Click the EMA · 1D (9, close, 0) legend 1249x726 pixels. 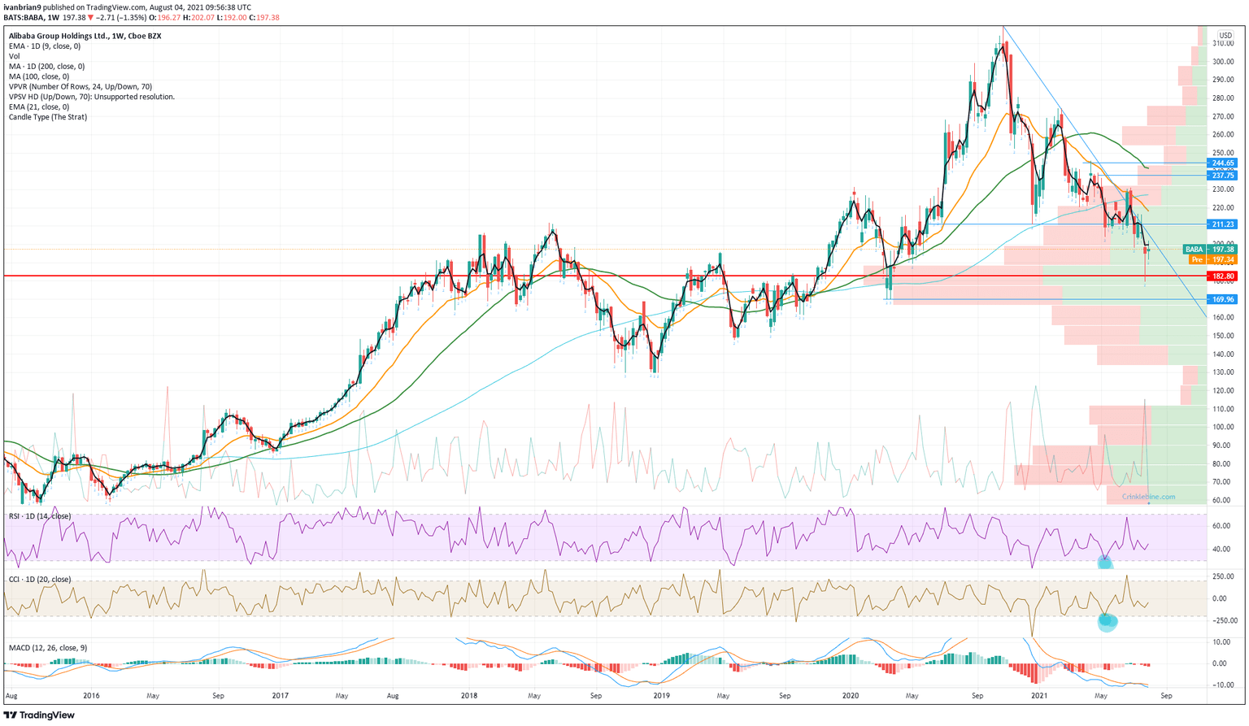[45, 46]
